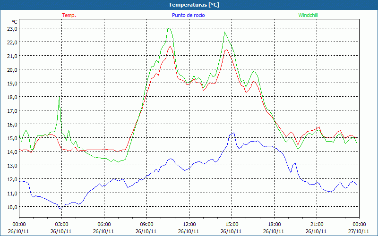Click the 16,0 y-axis value

click(x=12, y=125)
